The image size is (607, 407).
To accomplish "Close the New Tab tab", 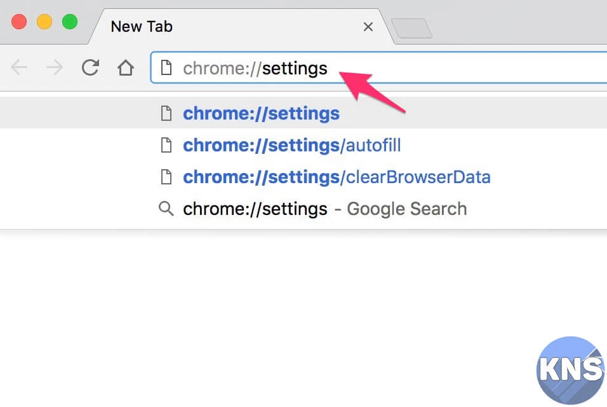I will point(368,27).
